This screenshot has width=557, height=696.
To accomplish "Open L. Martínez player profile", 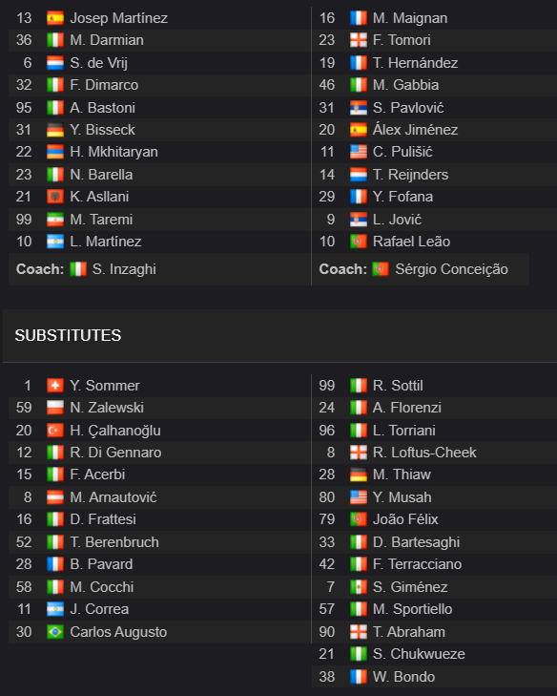I will tap(106, 242).
